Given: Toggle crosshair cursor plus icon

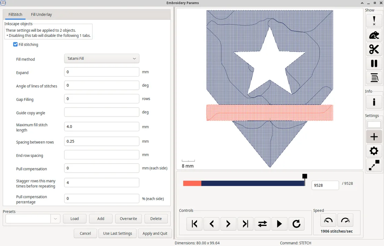Looking at the screenshot, I should tap(374, 137).
